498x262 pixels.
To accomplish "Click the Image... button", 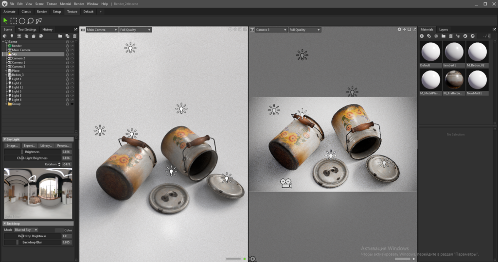I will click(x=12, y=146).
